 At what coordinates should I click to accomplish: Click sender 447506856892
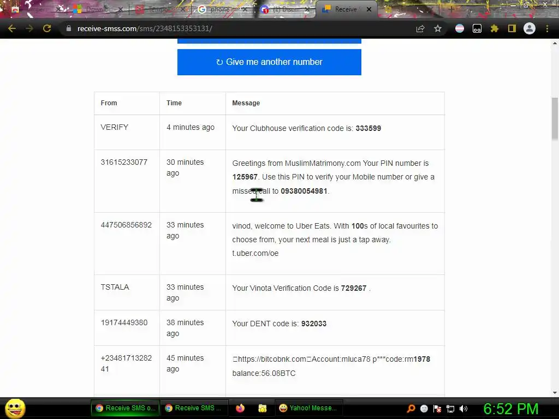126,225
